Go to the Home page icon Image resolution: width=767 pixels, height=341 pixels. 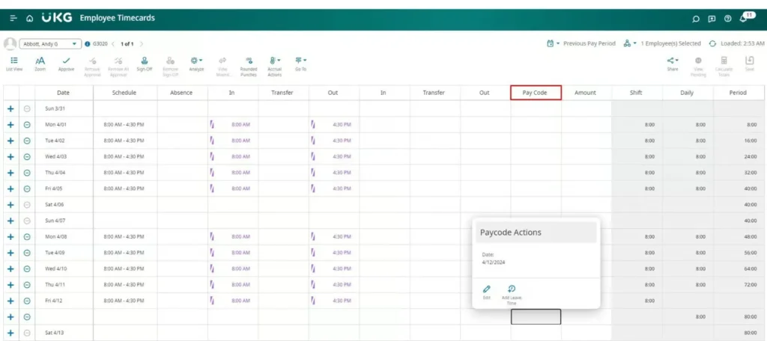(x=30, y=19)
